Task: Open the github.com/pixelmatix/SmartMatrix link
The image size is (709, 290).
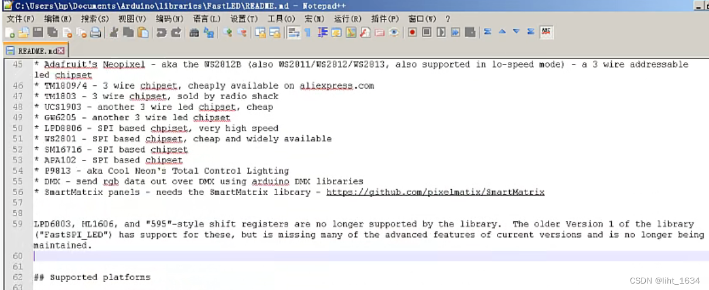Action: [x=435, y=192]
